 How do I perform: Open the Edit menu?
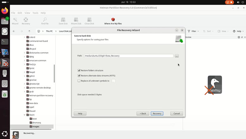point(20,13)
